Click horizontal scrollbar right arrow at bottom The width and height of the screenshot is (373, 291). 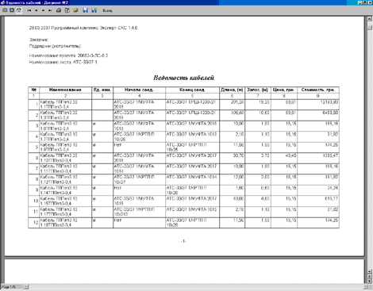(365, 286)
